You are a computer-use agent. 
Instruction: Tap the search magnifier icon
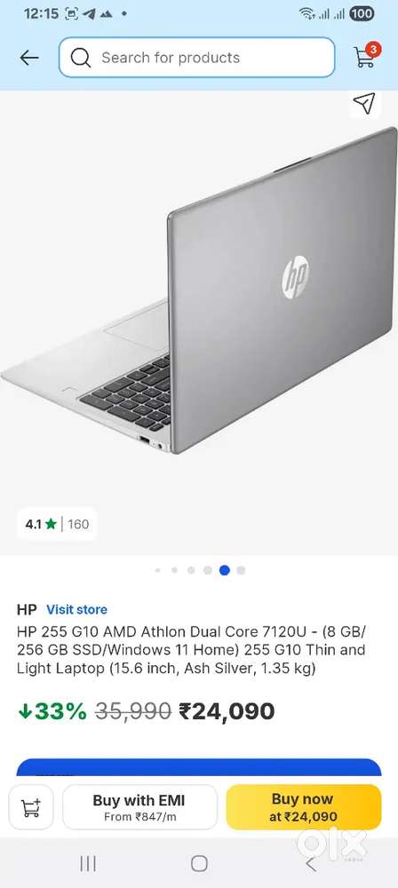tap(81, 57)
